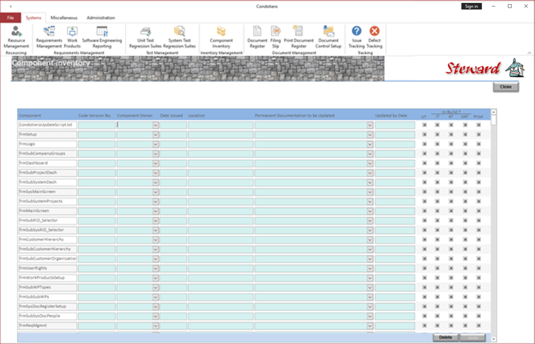Open Software Engineering Reporting

[x=102, y=37]
